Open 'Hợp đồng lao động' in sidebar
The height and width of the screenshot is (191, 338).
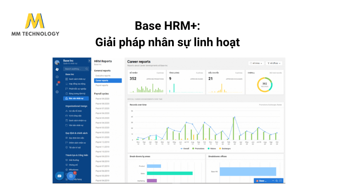[77, 84]
